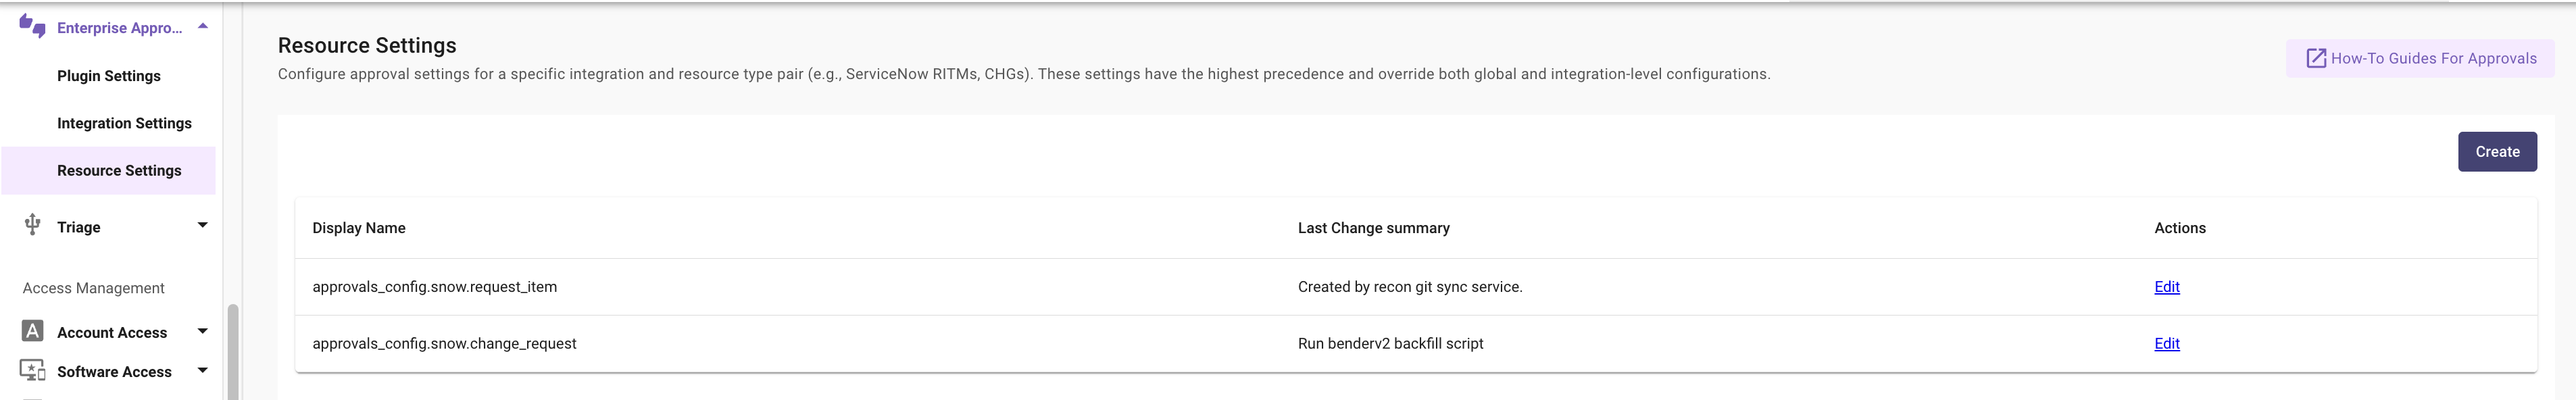The image size is (2576, 400).
Task: Expand the Account Access dropdown arrow
Action: point(203,331)
